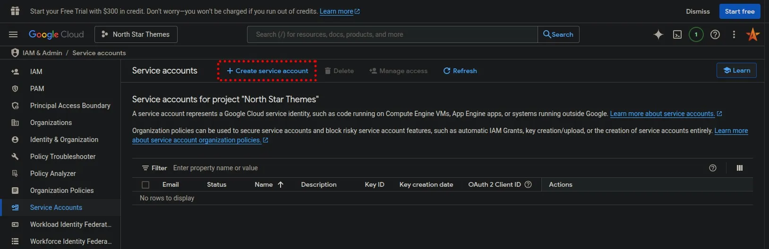This screenshot has height=249, width=769.
Task: Click the Workforce Identity Federation list icon
Action: [15, 241]
